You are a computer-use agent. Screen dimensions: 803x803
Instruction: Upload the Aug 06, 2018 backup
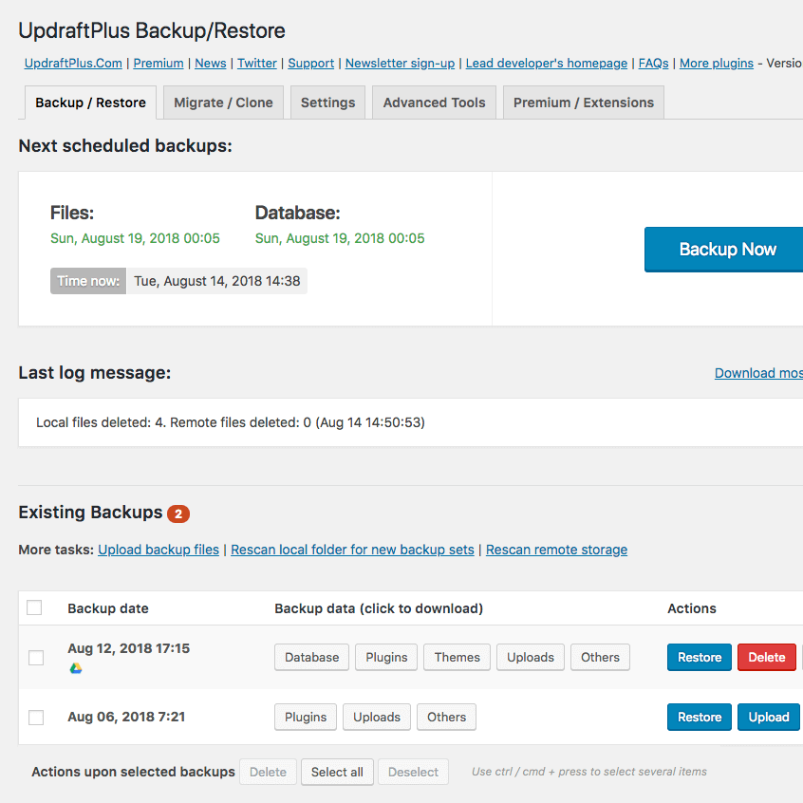(x=769, y=717)
